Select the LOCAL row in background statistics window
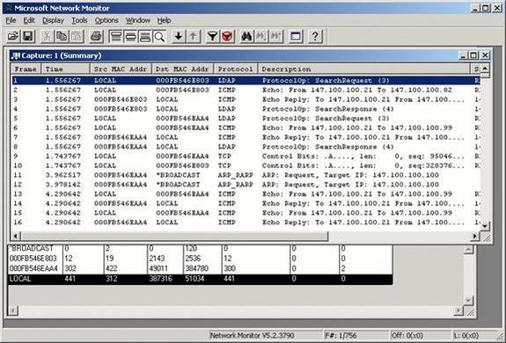 (200, 279)
